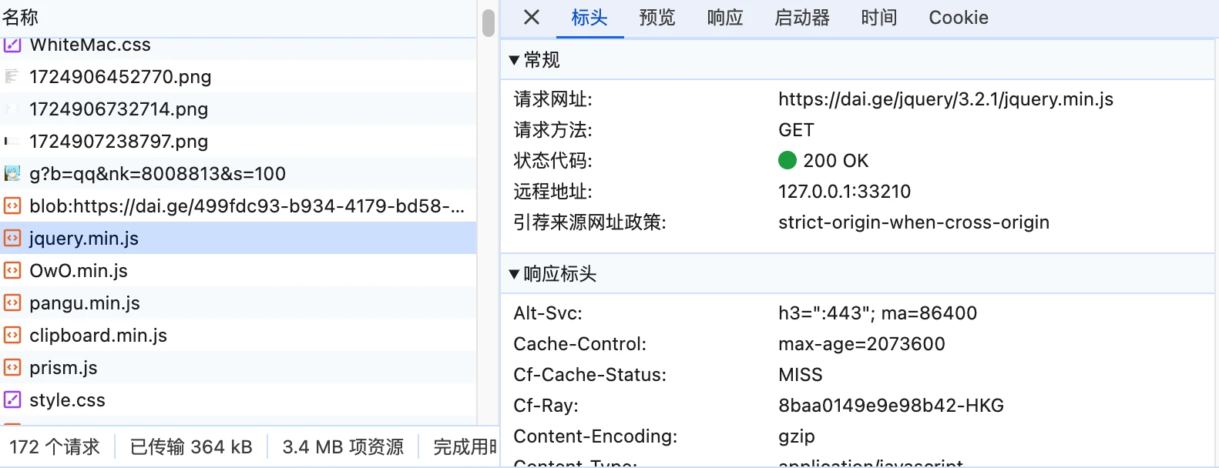Open the 响应 tab
The width and height of the screenshot is (1219, 468).
724,18
